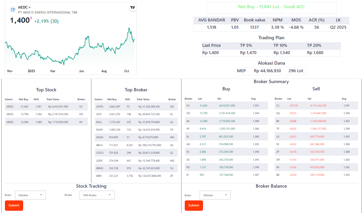
Task: Click the AVG BANDAR value 1,518
Action: tap(211, 27)
